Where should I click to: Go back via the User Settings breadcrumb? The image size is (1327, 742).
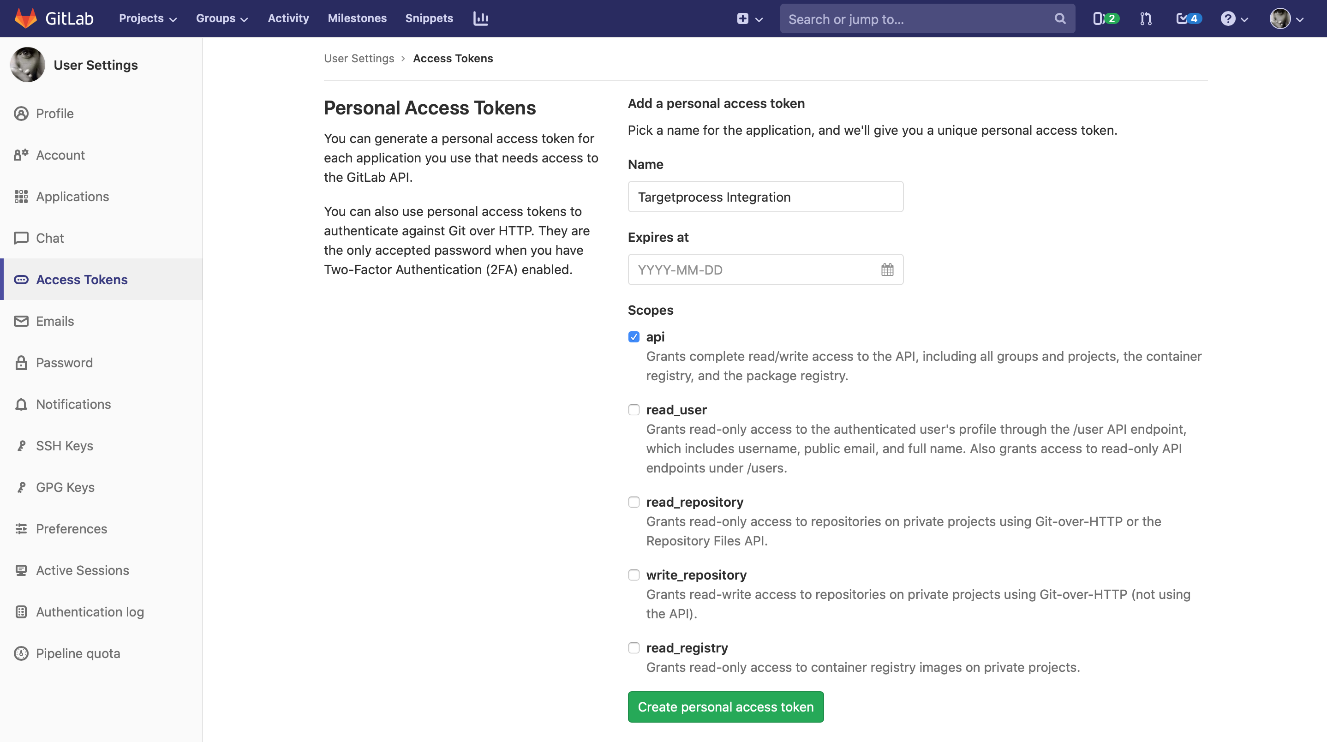359,58
